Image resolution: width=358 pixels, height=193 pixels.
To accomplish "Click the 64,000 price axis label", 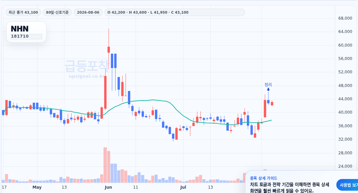I will 345,32.
